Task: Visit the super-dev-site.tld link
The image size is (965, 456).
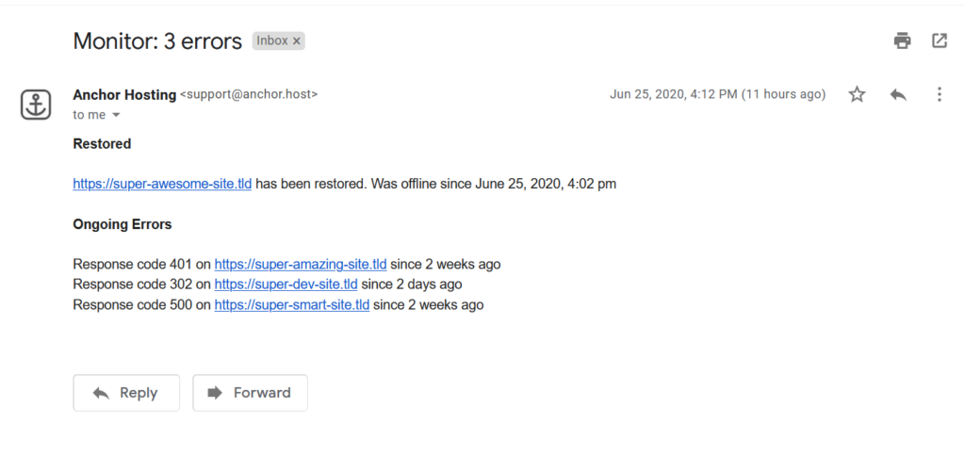Action: pyautogui.click(x=286, y=285)
